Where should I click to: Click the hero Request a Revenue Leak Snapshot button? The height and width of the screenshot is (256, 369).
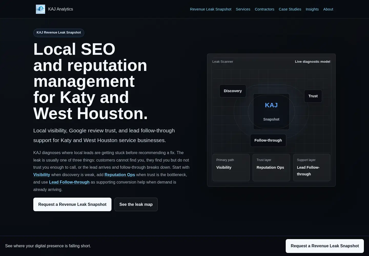[x=72, y=204]
